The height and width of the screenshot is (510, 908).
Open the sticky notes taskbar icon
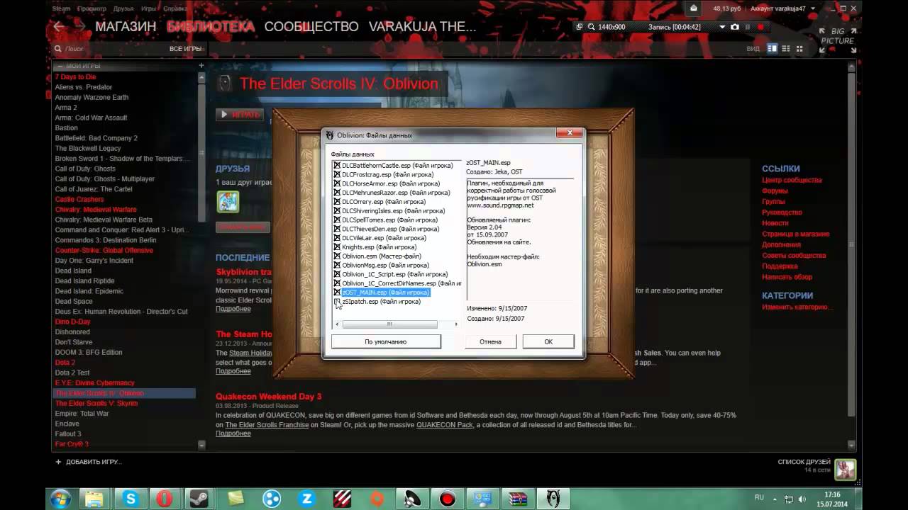[x=236, y=499]
